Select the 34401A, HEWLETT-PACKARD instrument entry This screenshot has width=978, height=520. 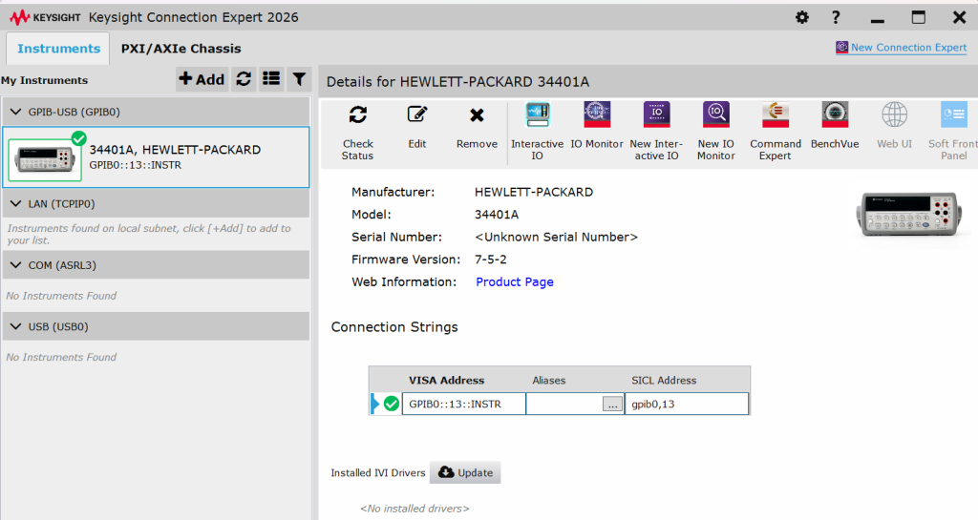(x=156, y=156)
